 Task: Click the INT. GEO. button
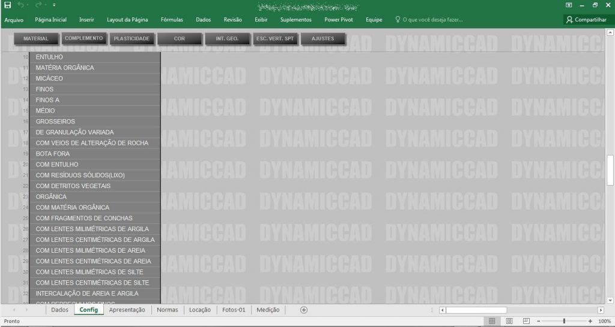pos(227,38)
